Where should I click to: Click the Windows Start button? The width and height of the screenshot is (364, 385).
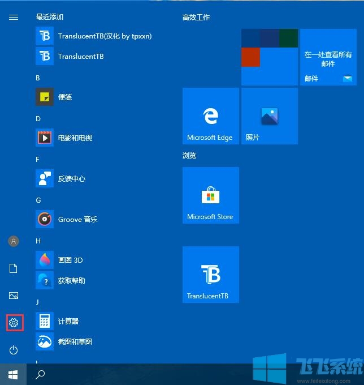pos(13,374)
